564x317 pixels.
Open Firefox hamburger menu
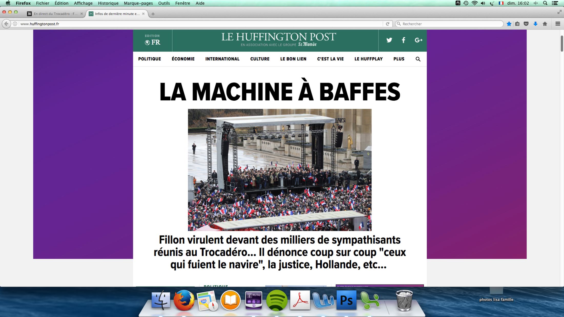pyautogui.click(x=558, y=24)
